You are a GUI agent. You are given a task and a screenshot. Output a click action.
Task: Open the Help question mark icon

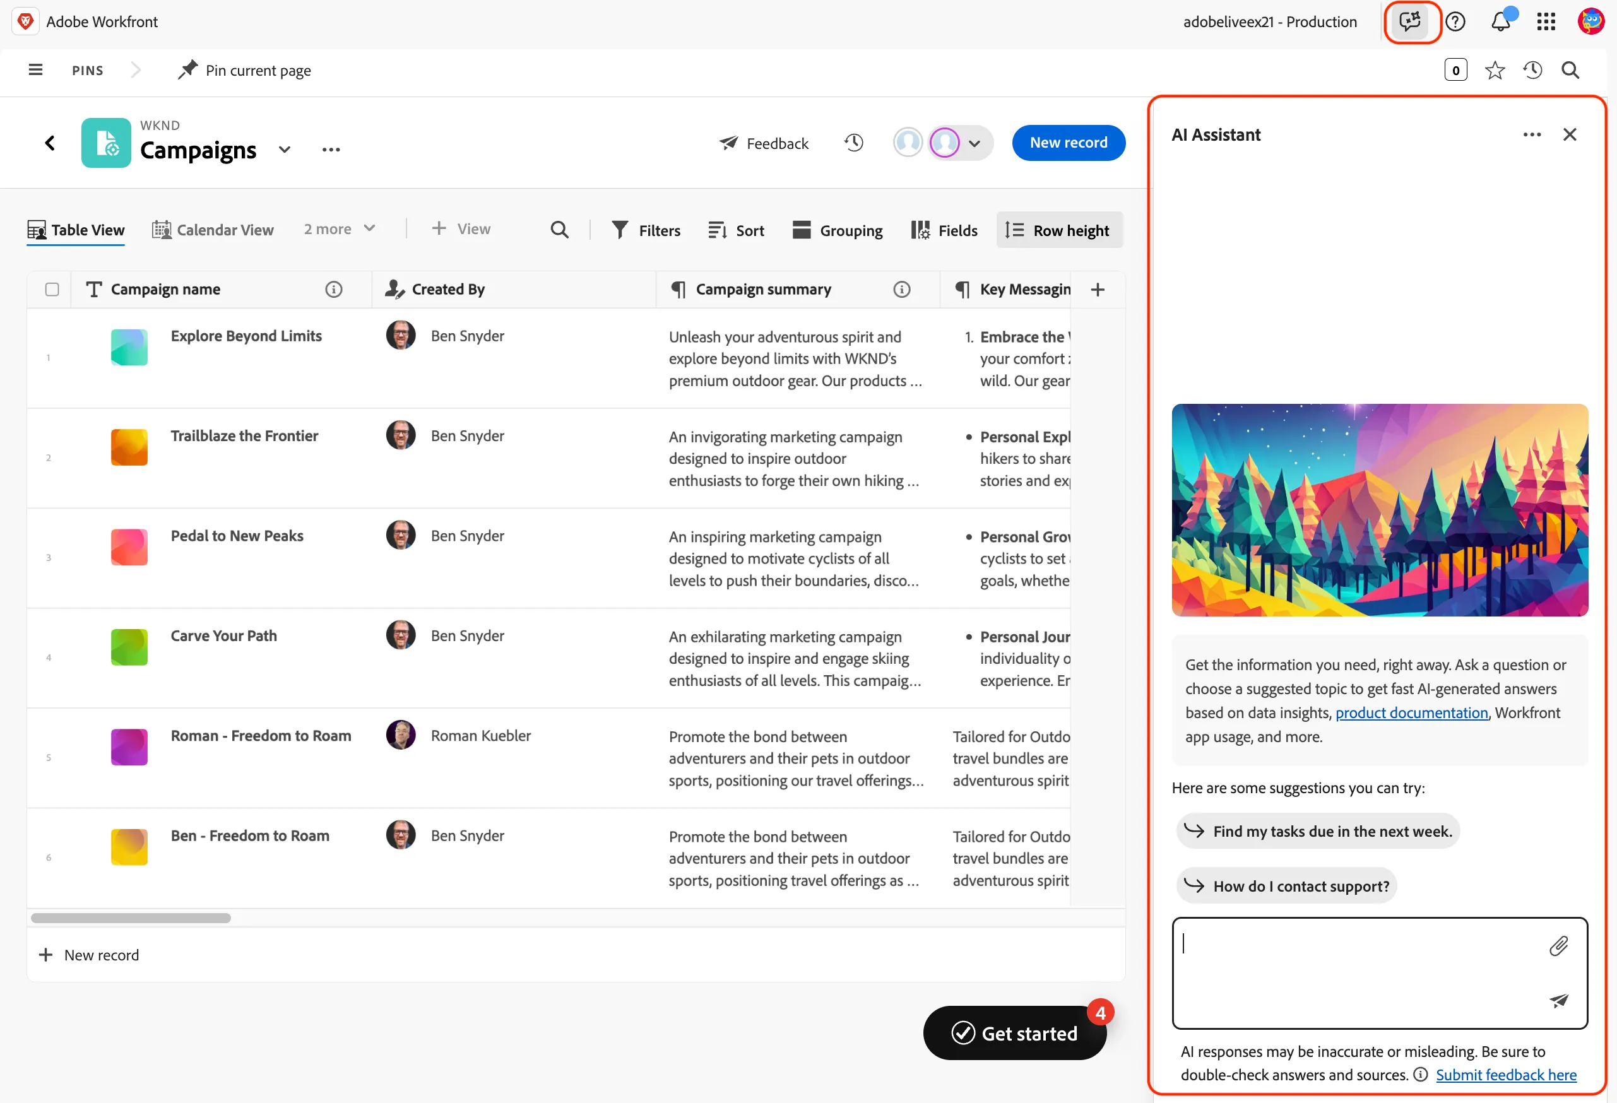coord(1455,21)
